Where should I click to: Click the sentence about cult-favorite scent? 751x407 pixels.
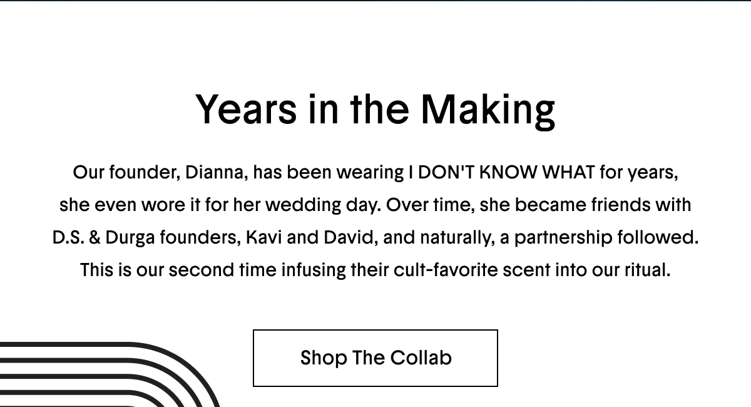pos(375,270)
